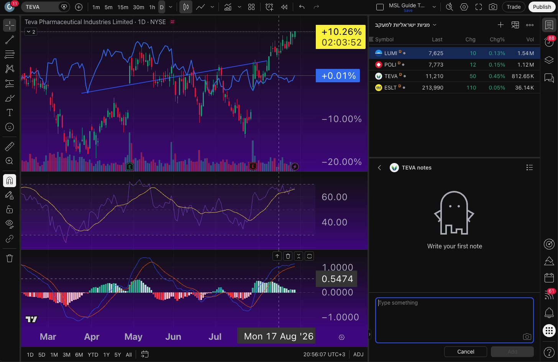
Task: Select the 3M date range
Action: click(x=66, y=355)
